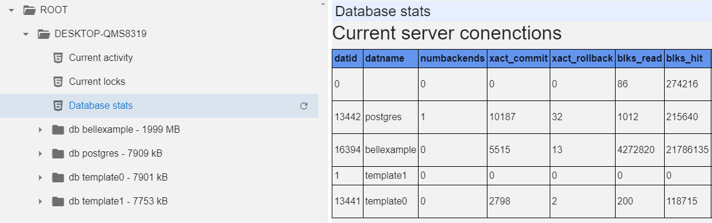712x223 pixels.
Task: Click the DESKTOP-QMS8319 open folder icon
Action: click(44, 33)
